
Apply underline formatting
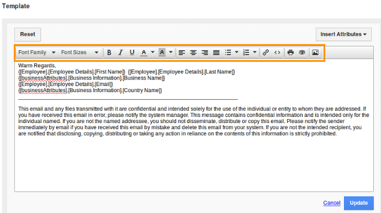132,52
